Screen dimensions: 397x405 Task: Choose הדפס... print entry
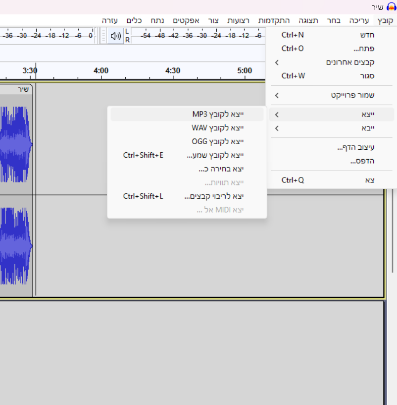332,161
